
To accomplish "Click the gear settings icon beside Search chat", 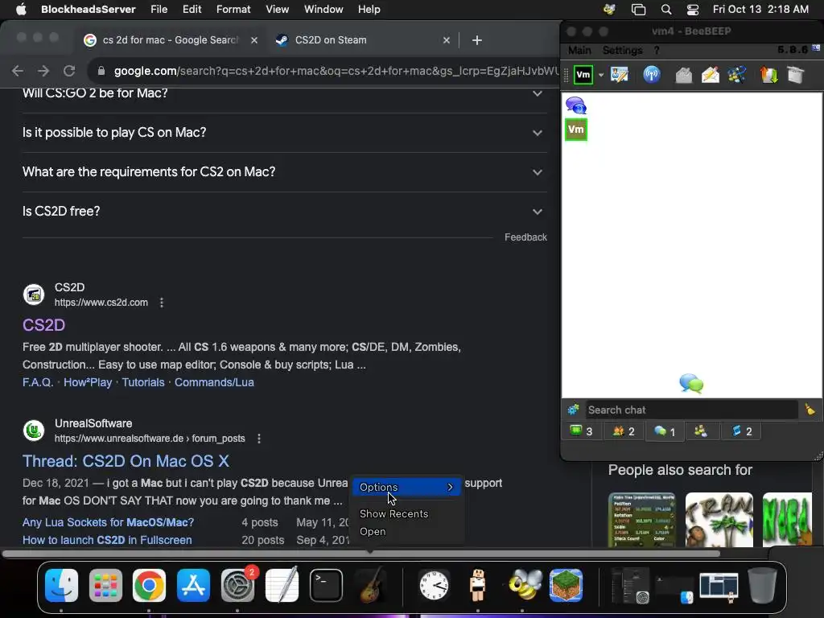I will pos(573,410).
